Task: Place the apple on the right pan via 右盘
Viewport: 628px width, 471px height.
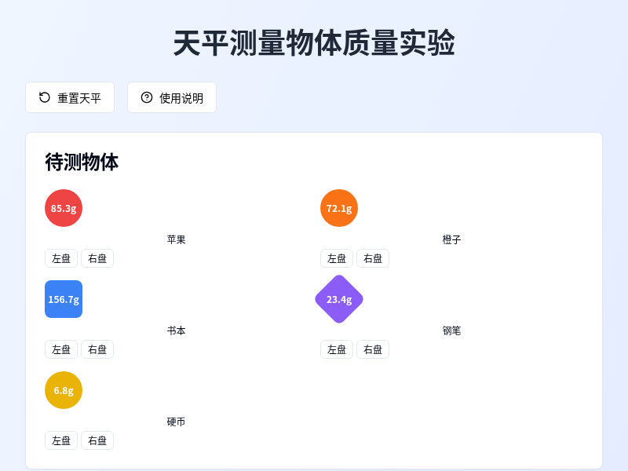Action: [97, 258]
